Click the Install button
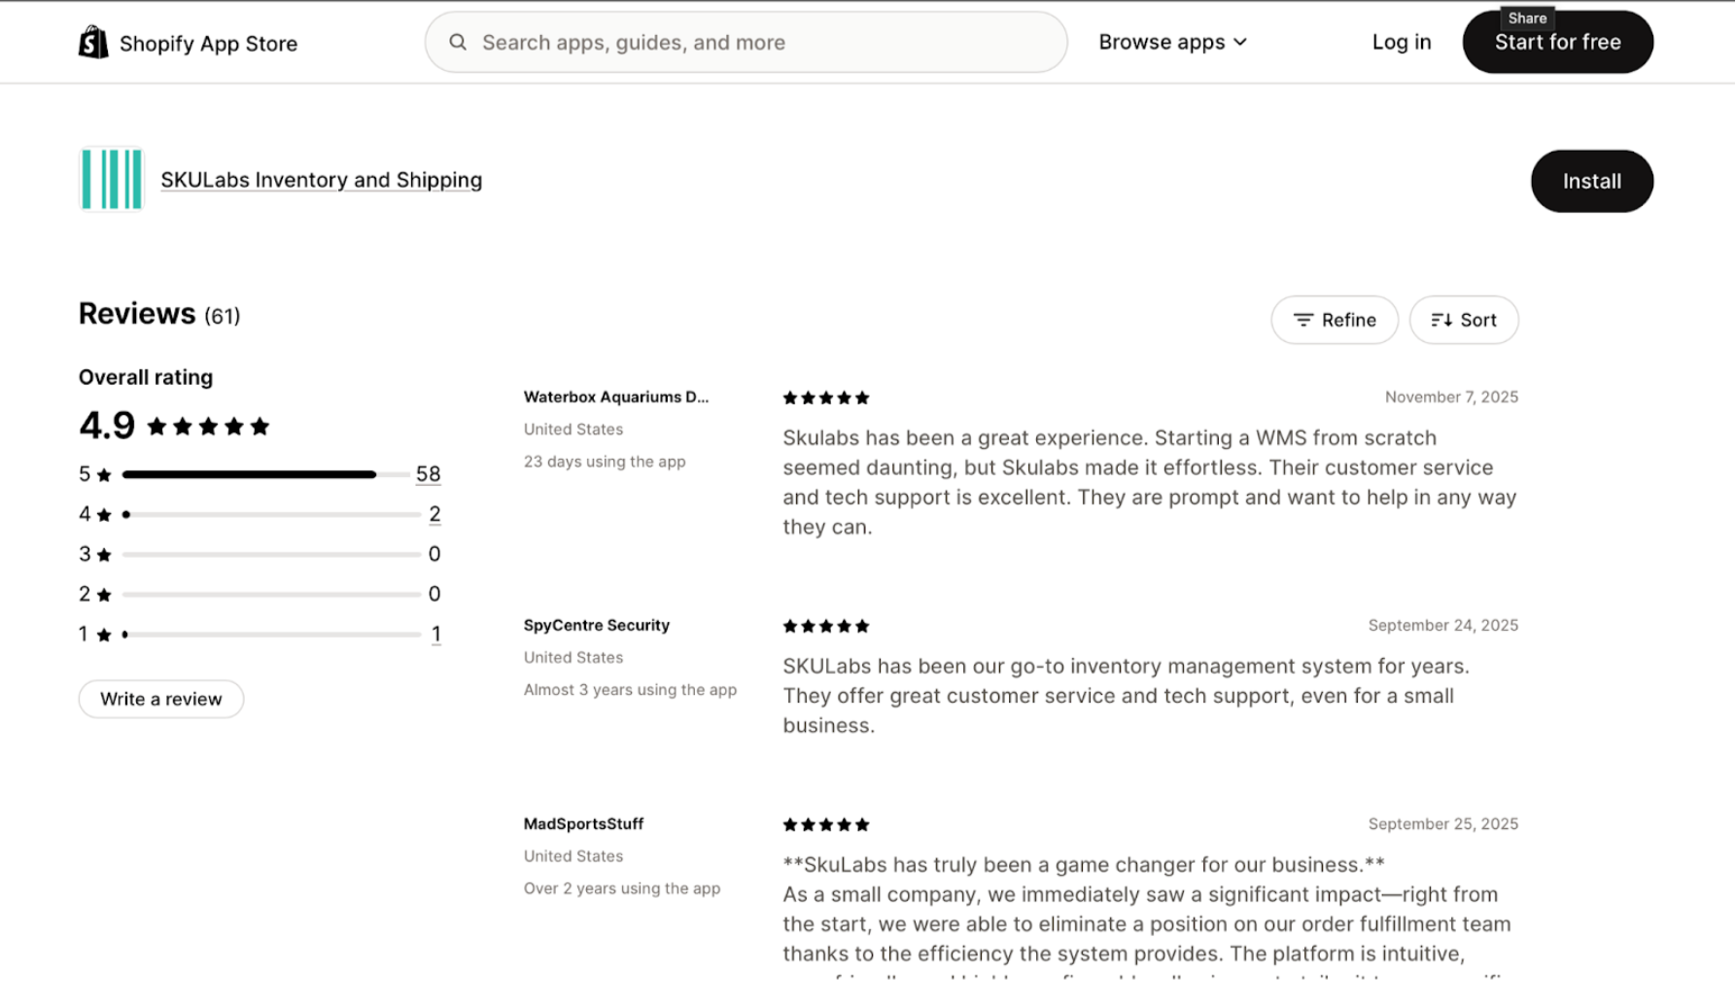The image size is (1736, 1003). 1591,181
